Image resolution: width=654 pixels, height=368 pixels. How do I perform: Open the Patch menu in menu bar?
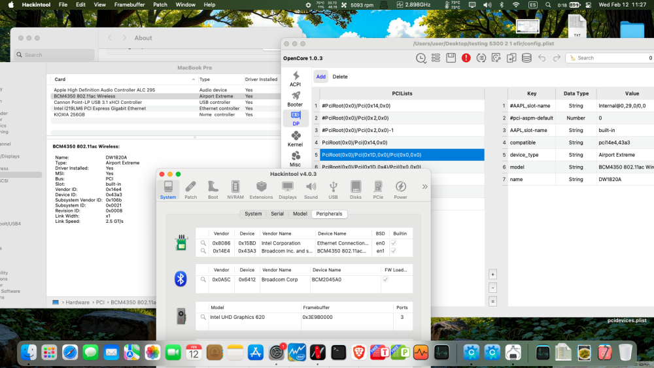click(x=160, y=5)
